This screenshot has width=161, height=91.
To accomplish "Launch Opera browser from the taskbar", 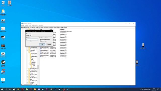I will coord(22,89).
